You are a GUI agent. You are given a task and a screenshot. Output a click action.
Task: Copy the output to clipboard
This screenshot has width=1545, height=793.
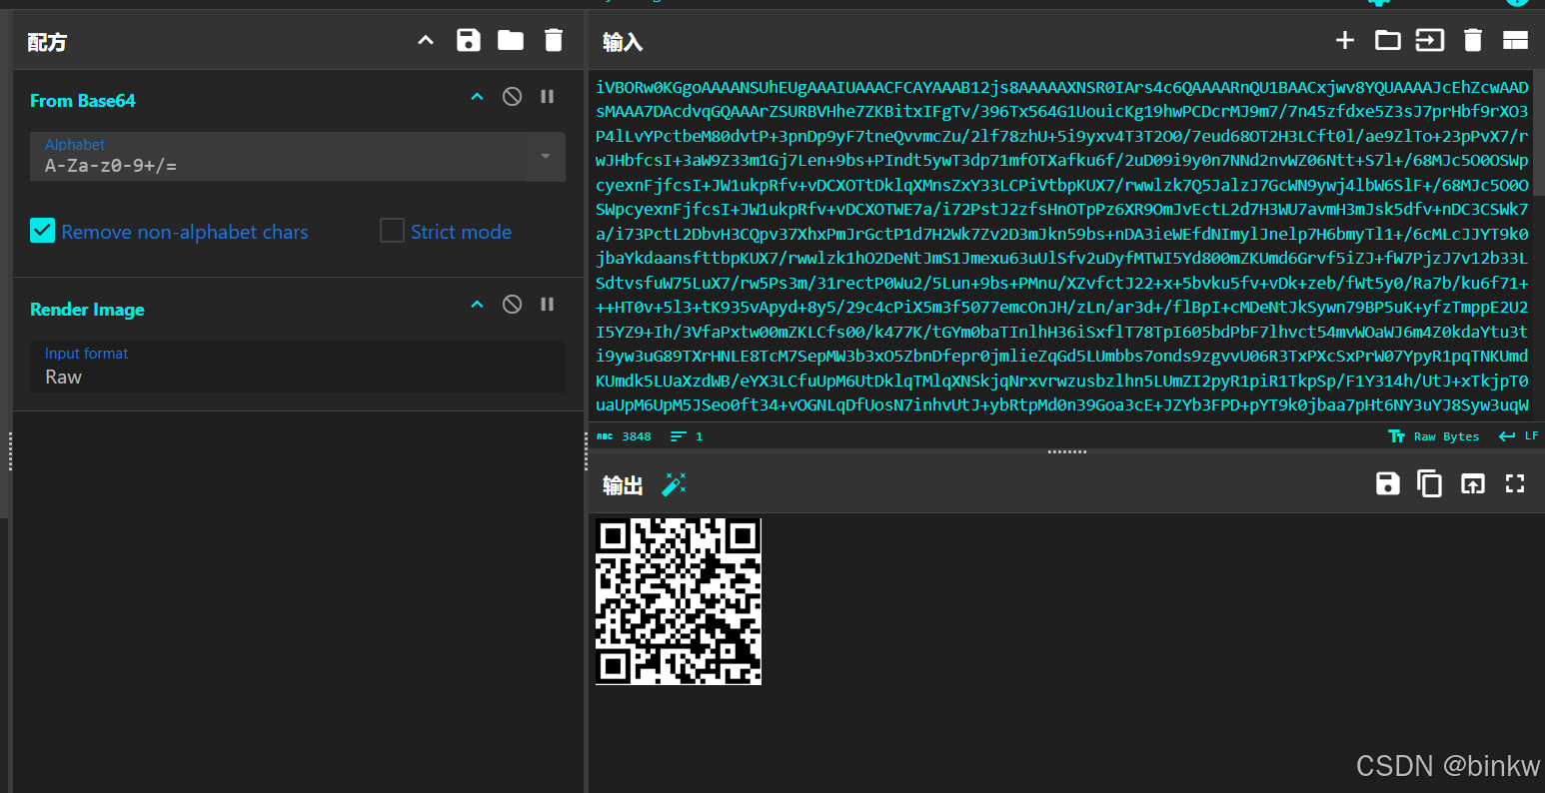[x=1429, y=483]
